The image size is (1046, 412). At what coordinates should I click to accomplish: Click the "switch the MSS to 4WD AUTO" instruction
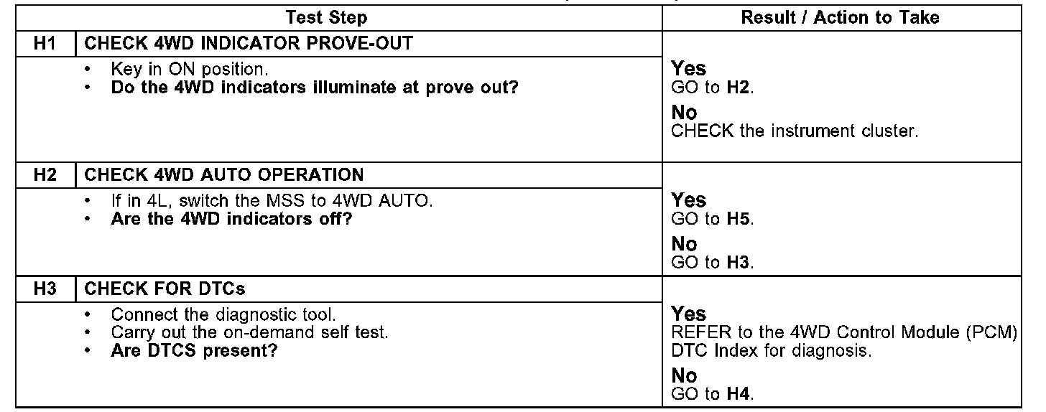point(272,201)
